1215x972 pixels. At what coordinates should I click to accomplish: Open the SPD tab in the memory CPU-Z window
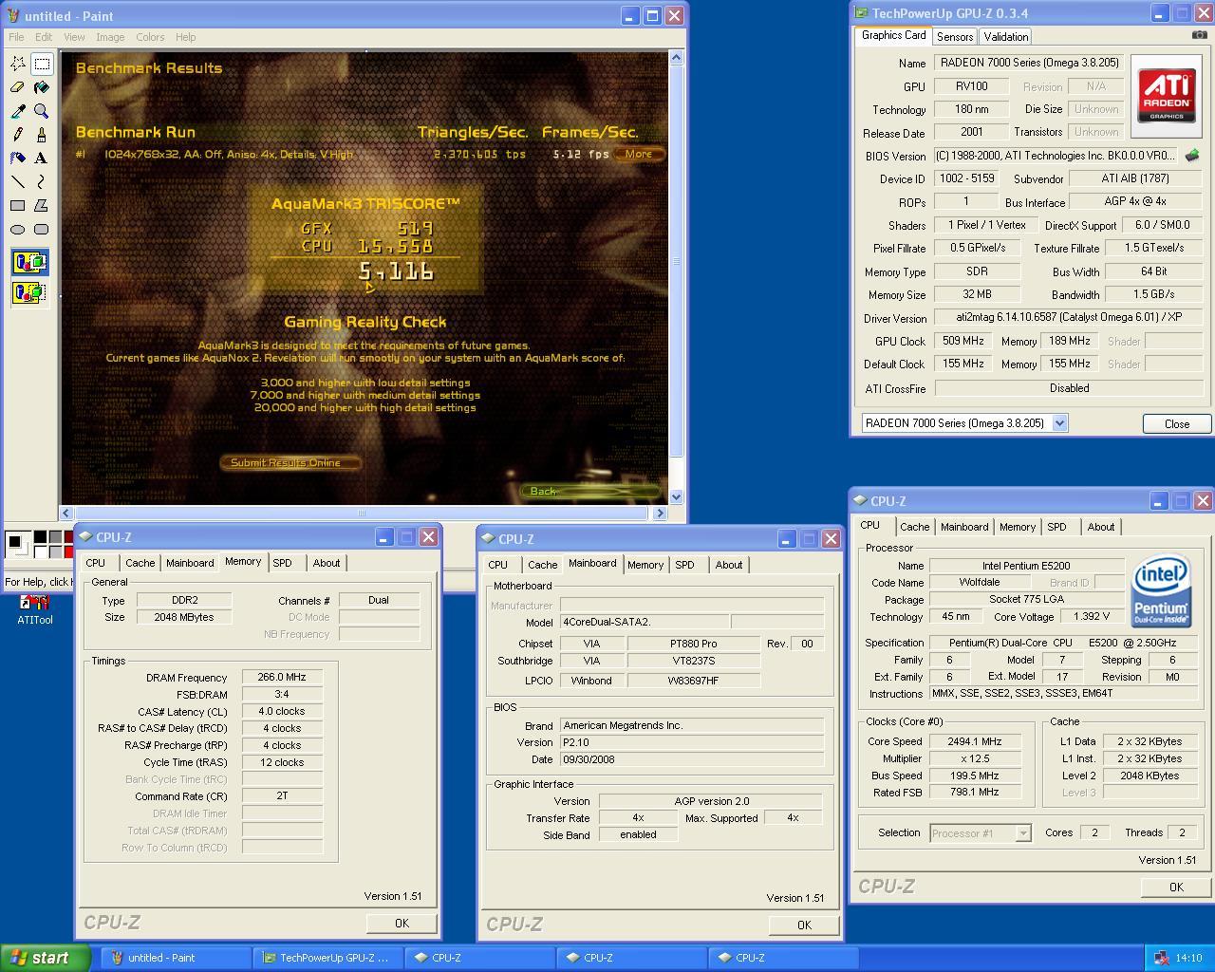[282, 563]
